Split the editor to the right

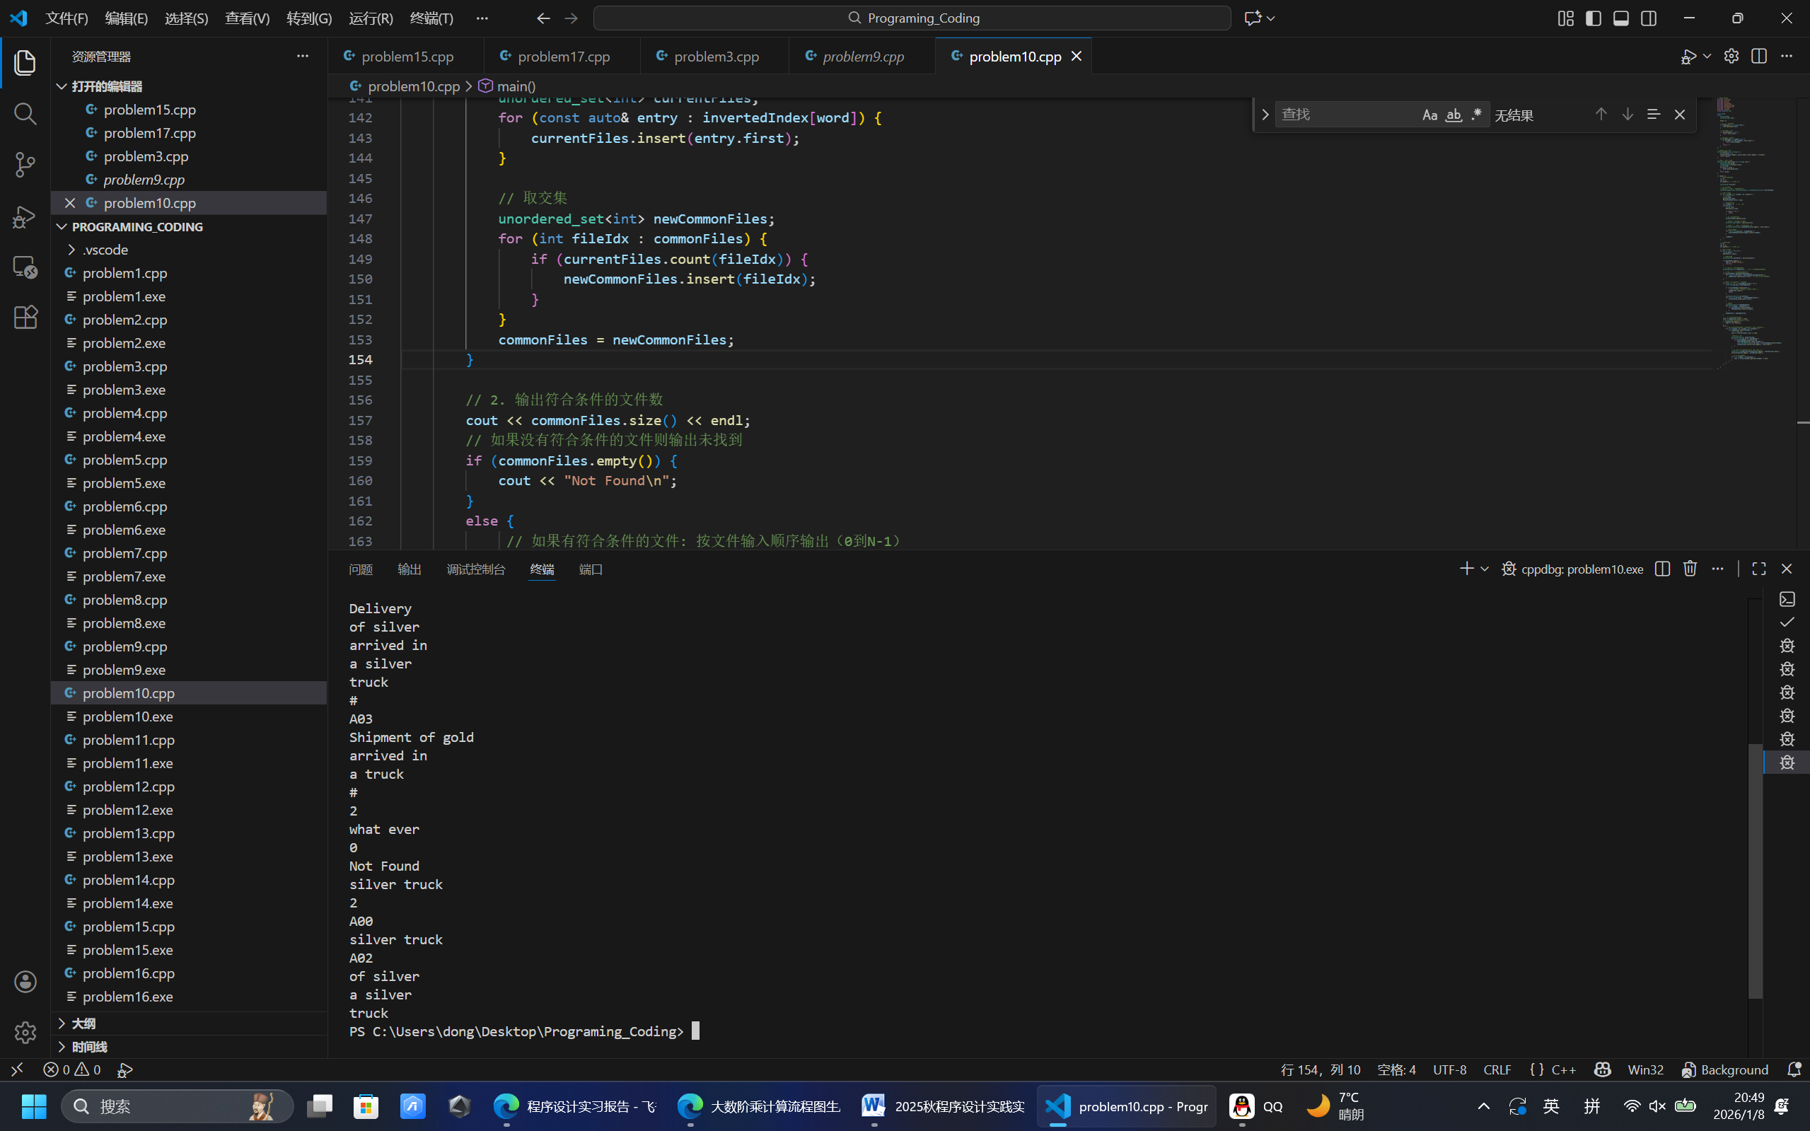(x=1758, y=56)
